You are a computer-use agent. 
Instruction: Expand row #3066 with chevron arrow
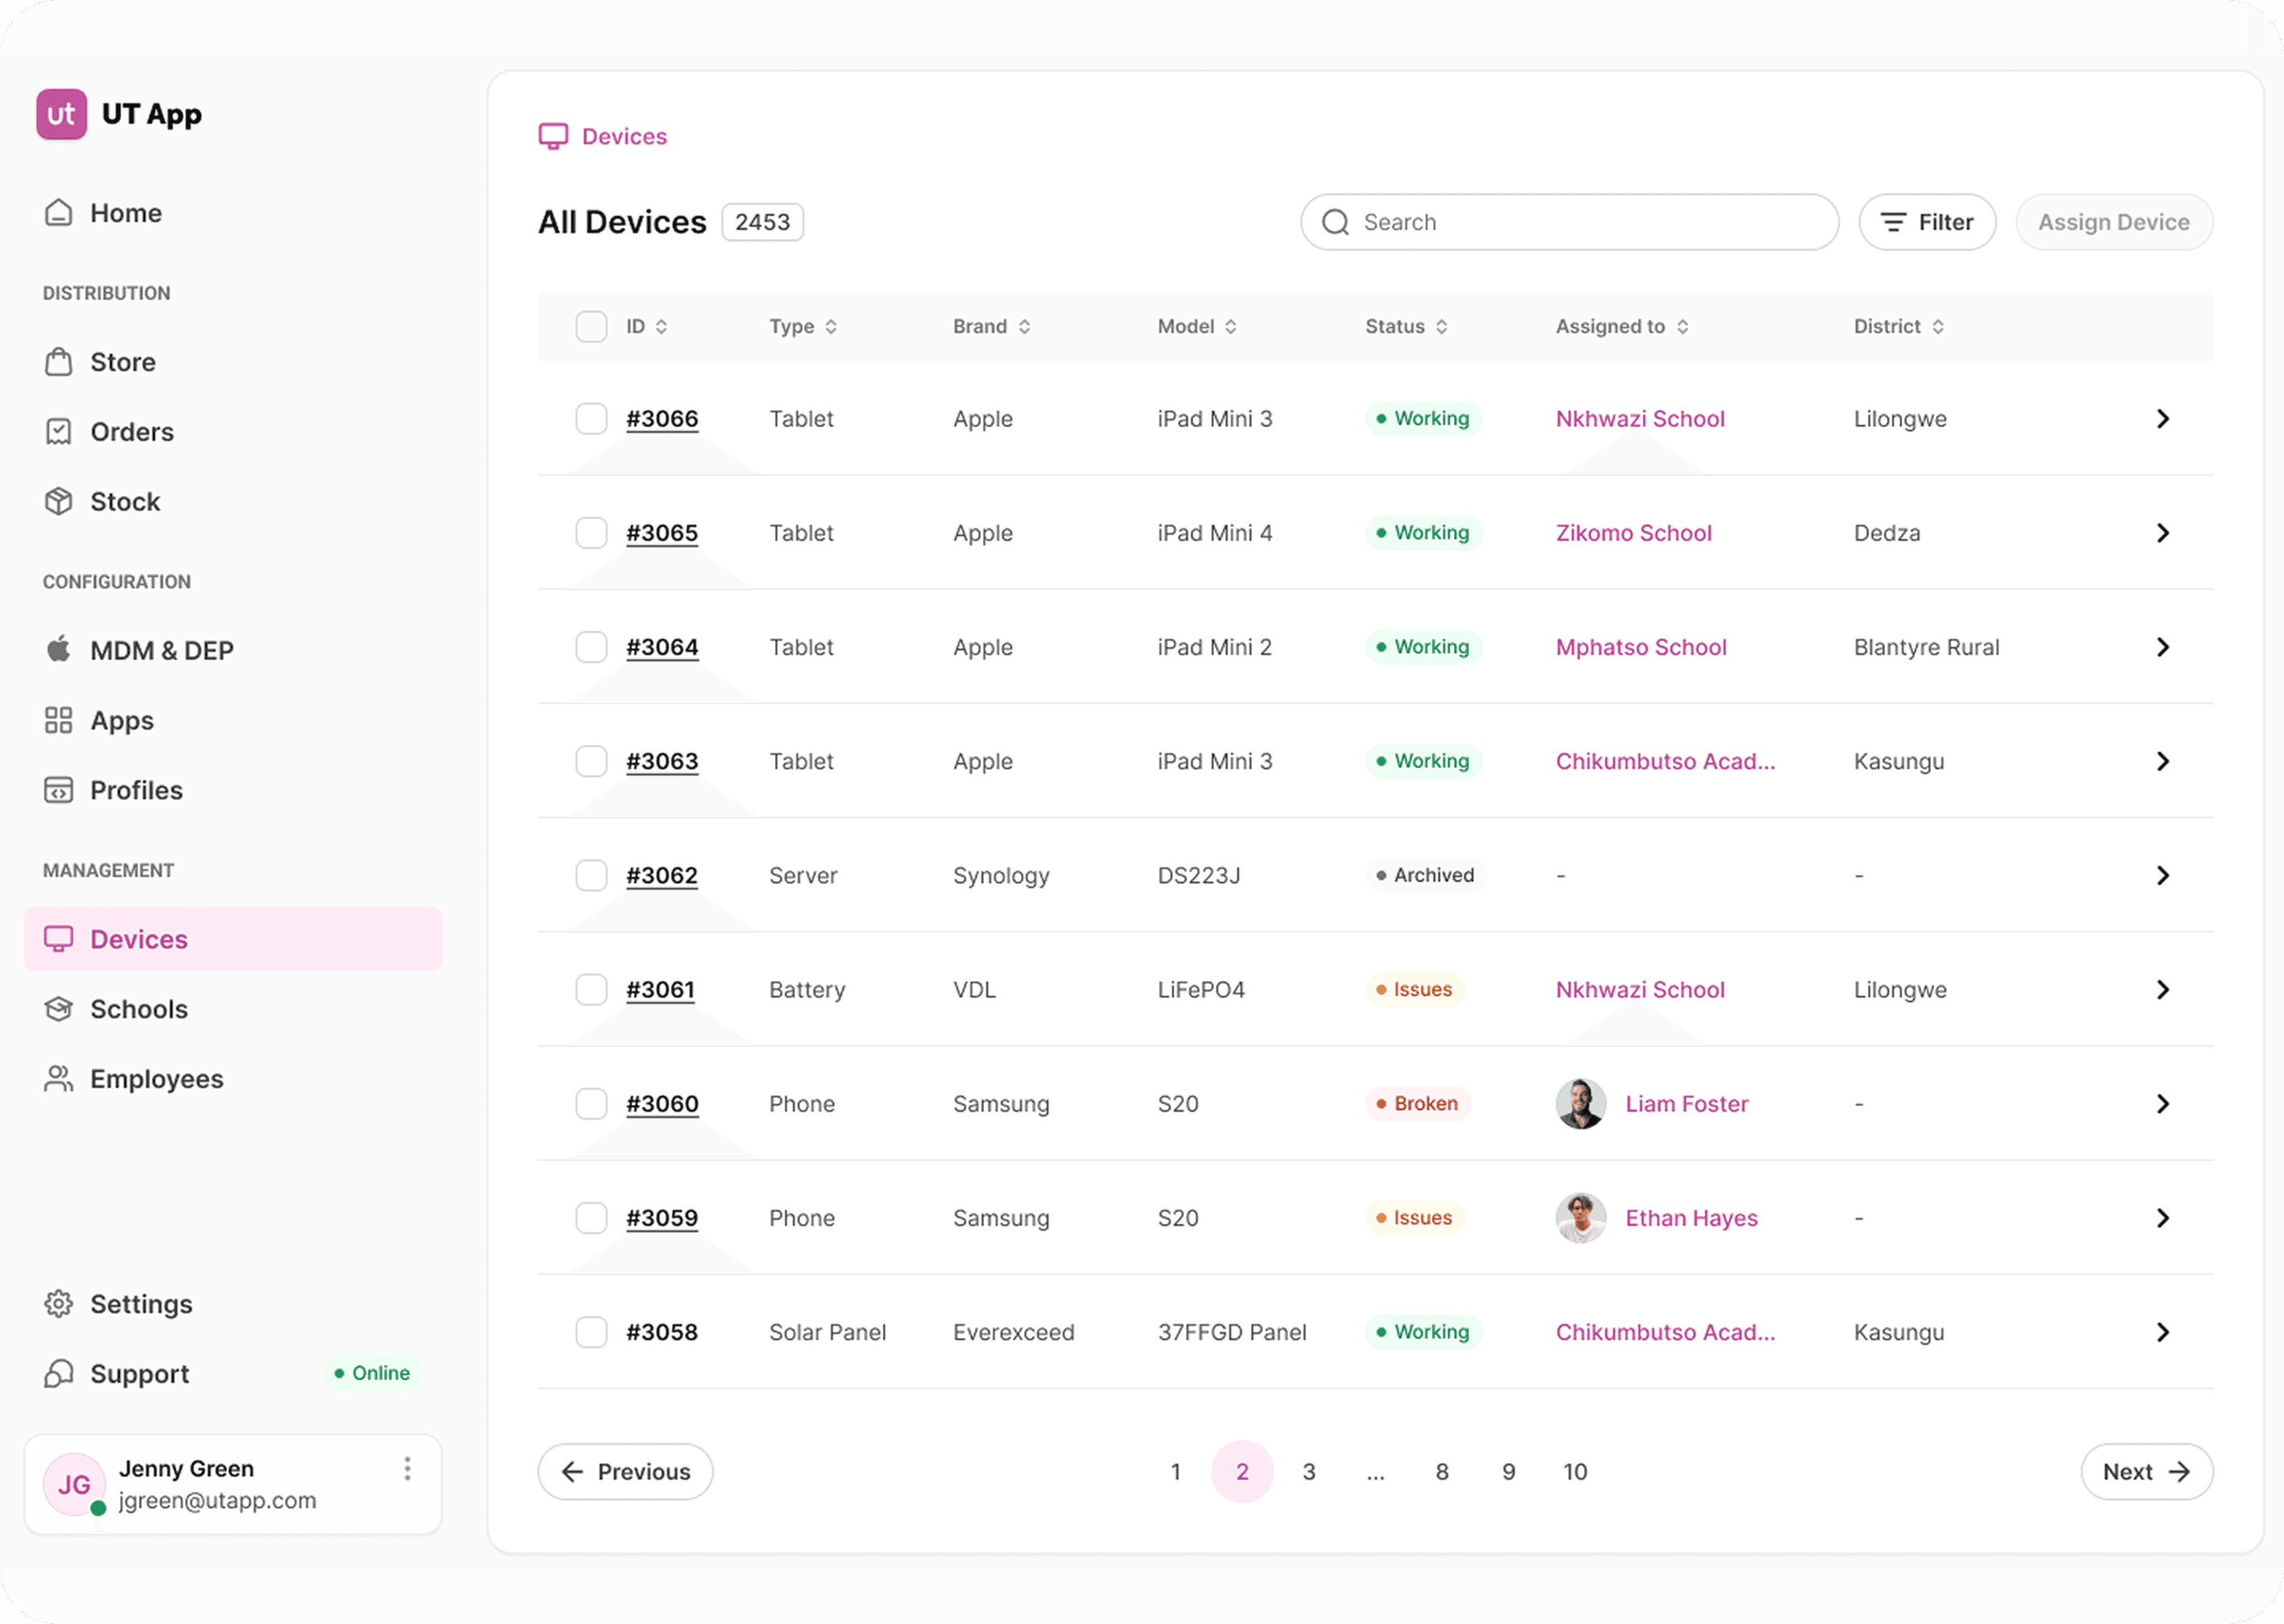pos(2163,419)
